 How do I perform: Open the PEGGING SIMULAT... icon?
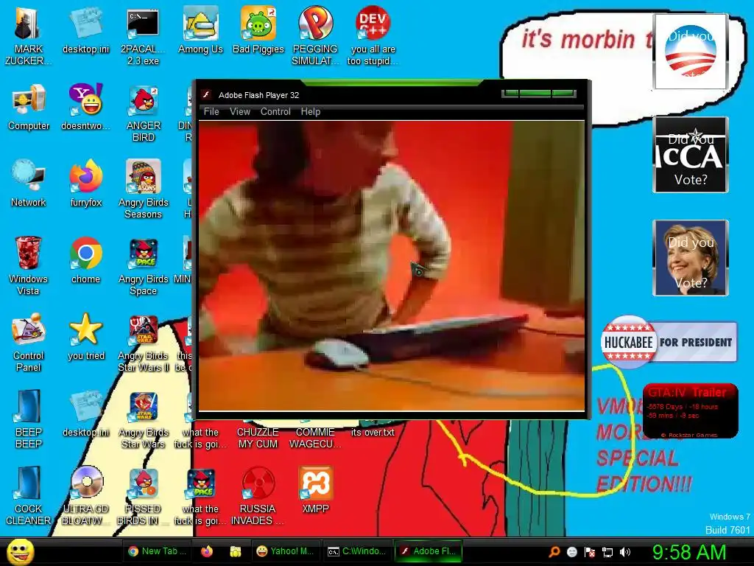coord(315,36)
